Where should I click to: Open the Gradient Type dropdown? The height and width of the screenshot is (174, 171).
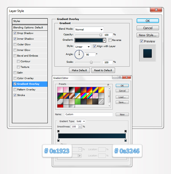coord(80,121)
